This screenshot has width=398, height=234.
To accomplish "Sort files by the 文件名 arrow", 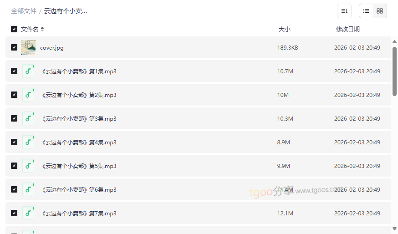I will [x=42, y=29].
